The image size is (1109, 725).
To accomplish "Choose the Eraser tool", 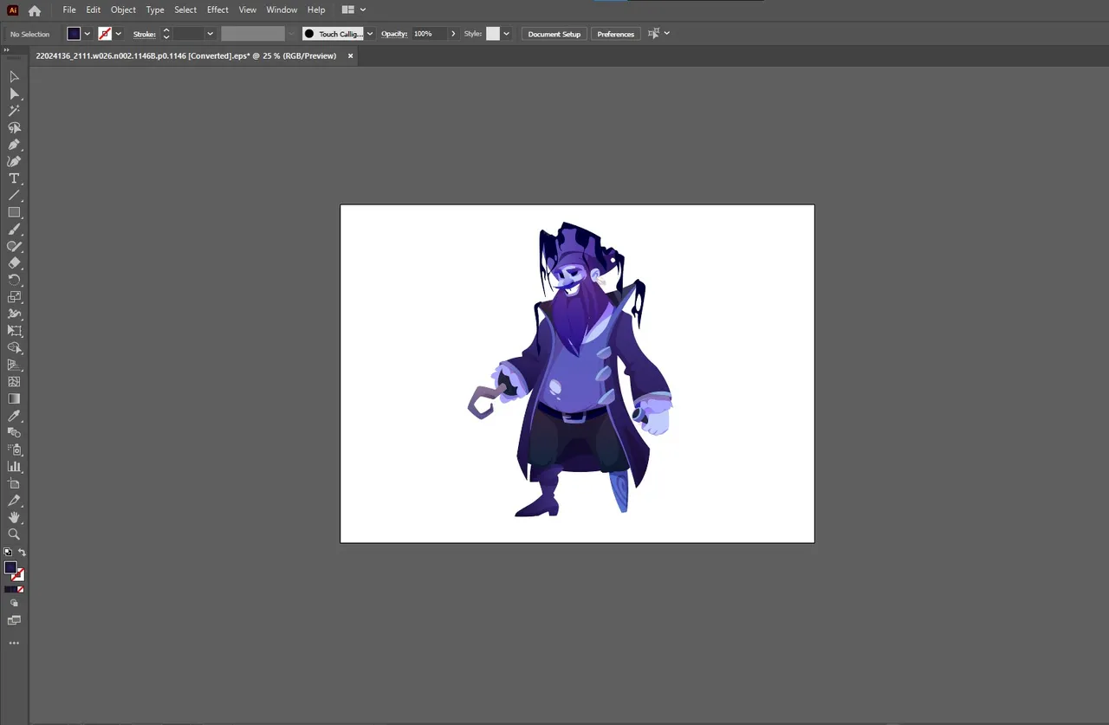I will [14, 262].
